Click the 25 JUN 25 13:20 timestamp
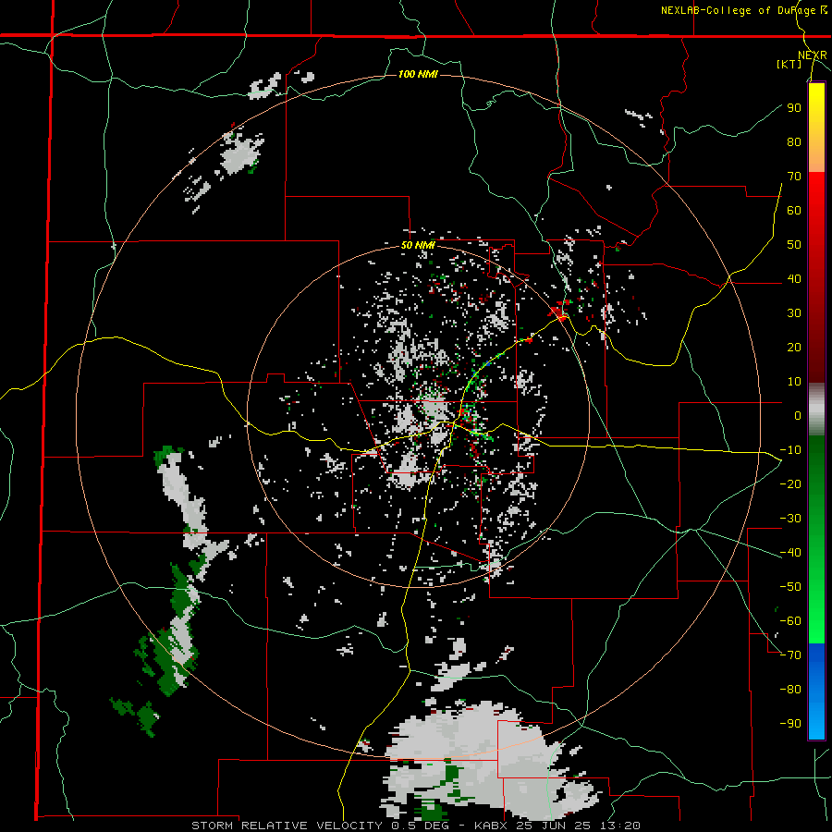This screenshot has width=832, height=832. click(x=577, y=826)
